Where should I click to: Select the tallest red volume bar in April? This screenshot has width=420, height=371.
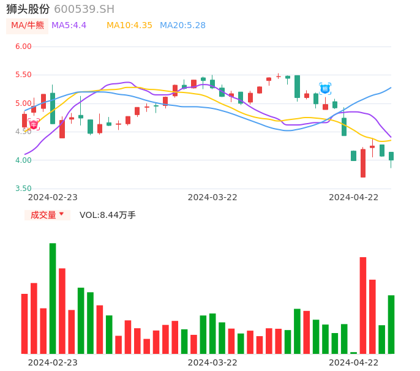pyautogui.click(x=363, y=305)
